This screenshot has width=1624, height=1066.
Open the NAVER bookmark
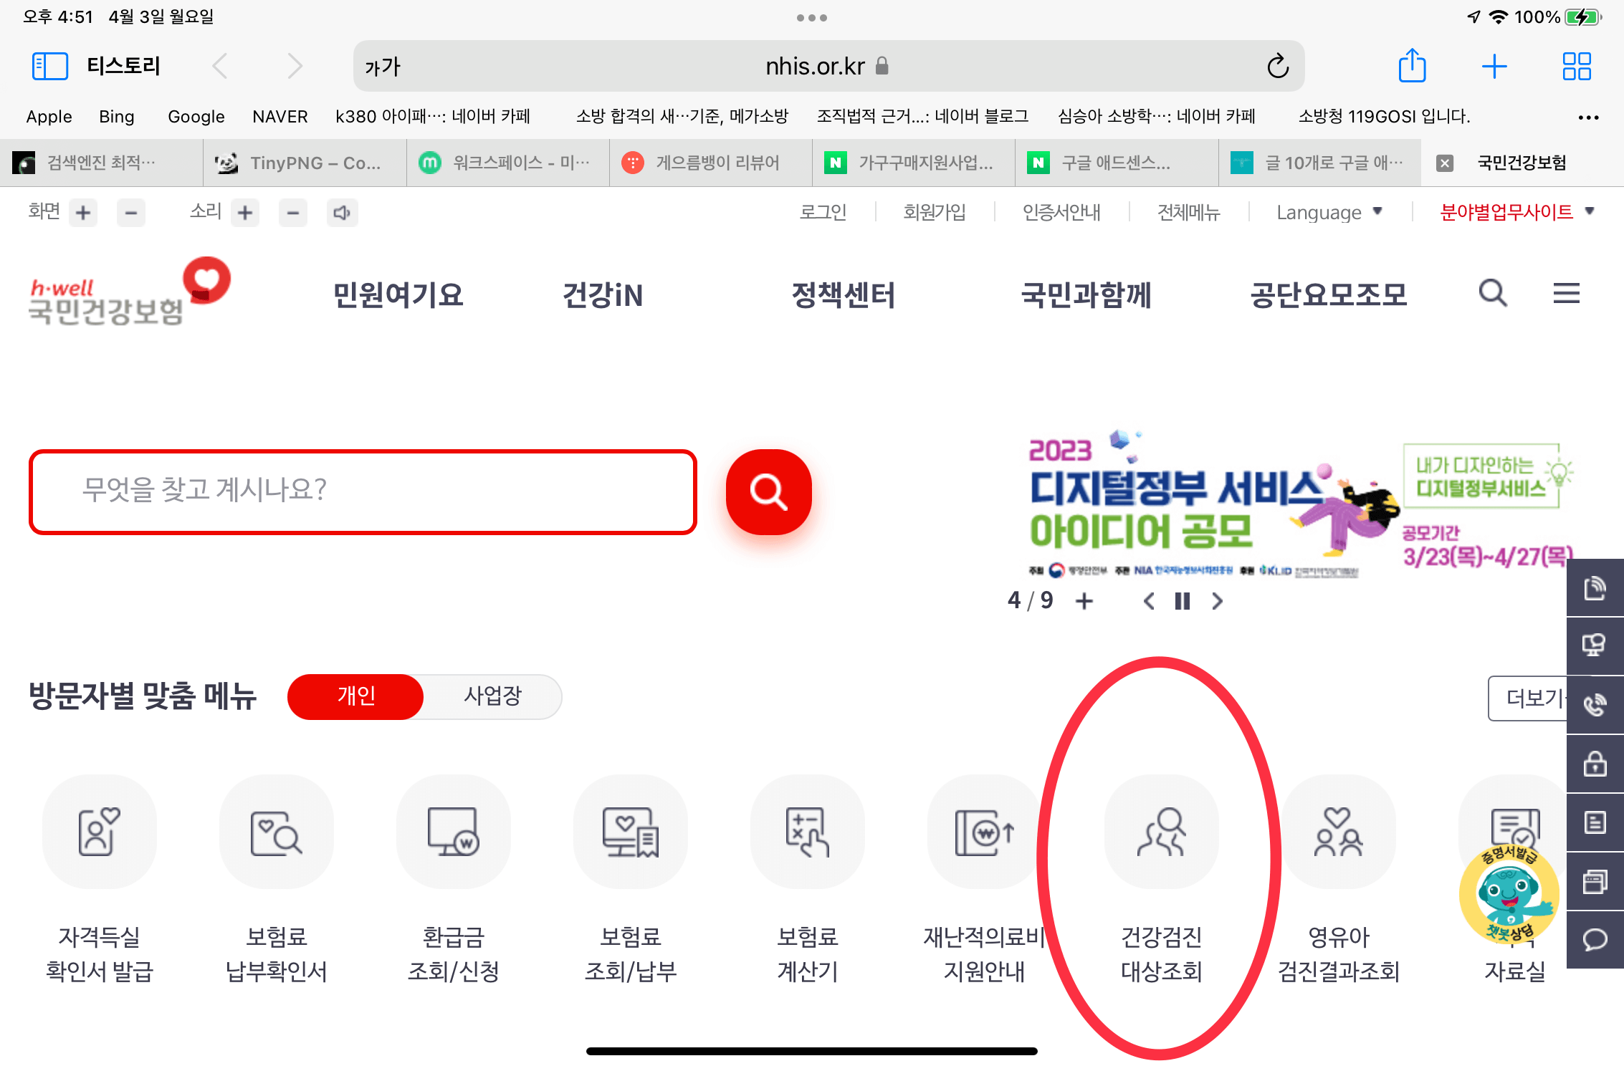(280, 117)
